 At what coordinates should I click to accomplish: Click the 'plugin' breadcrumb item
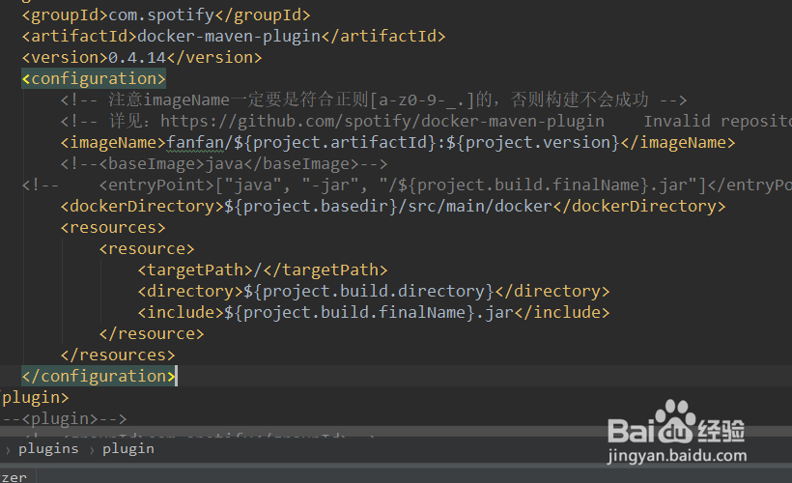click(128, 448)
